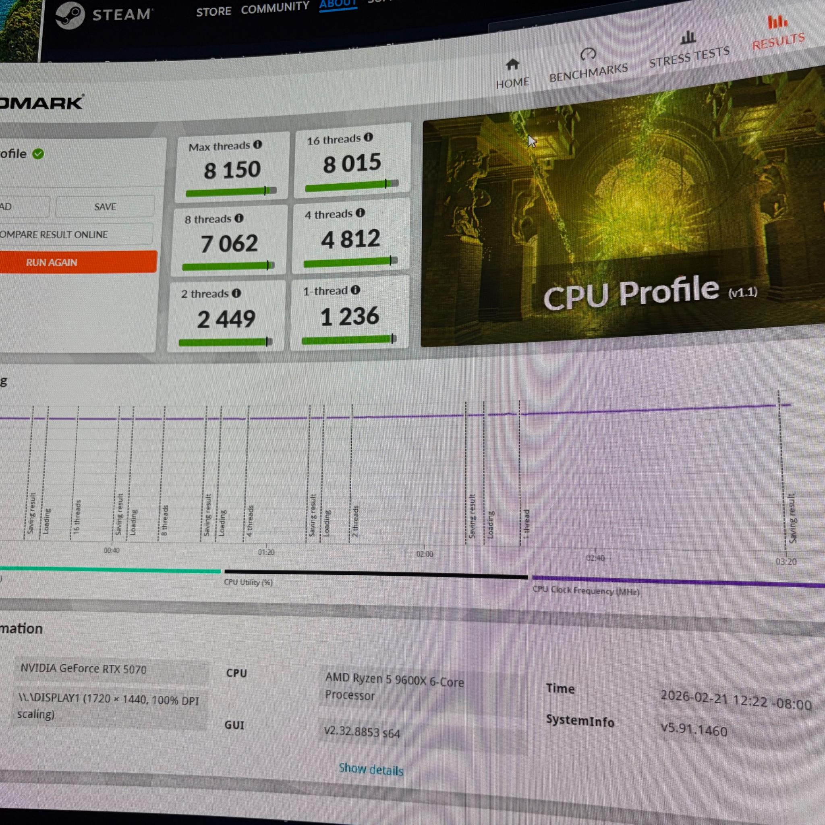This screenshot has width=825, height=825.
Task: Click the Save button
Action: coord(105,207)
